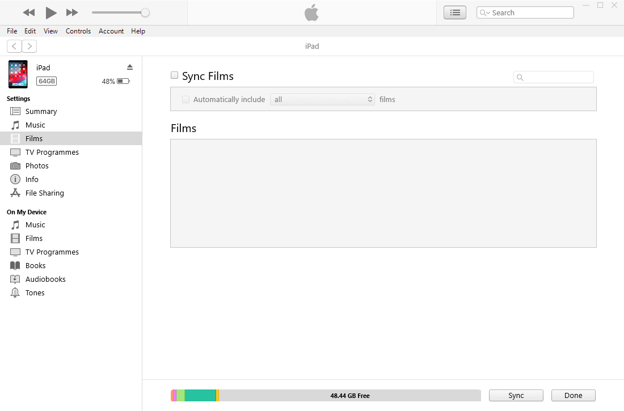Click the Sync button
Screen dimensions: 624x411
516,396
